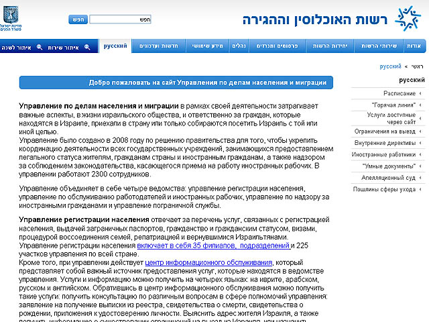This screenshot has width=429, height=322.
Task: Follow the link включает в себя 35 филиалов
Action: coord(213,246)
